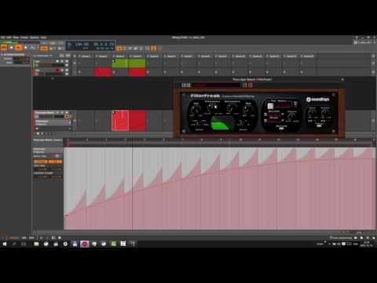This screenshot has height=283, width=377.
Task: Close the FilterFreak plugin window
Action: (x=342, y=79)
